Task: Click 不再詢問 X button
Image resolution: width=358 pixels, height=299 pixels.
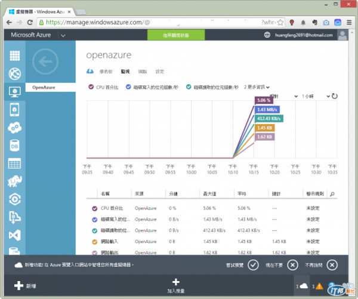Action: (x=332, y=265)
